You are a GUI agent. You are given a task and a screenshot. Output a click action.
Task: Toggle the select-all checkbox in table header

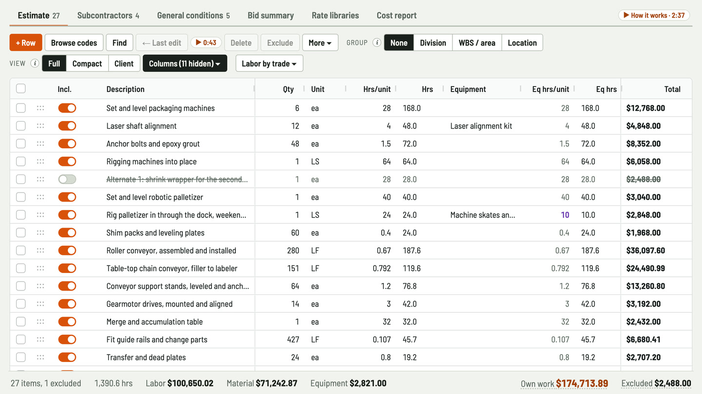coord(21,89)
